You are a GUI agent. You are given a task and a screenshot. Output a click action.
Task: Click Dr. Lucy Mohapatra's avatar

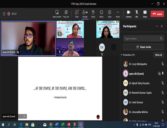(126, 64)
